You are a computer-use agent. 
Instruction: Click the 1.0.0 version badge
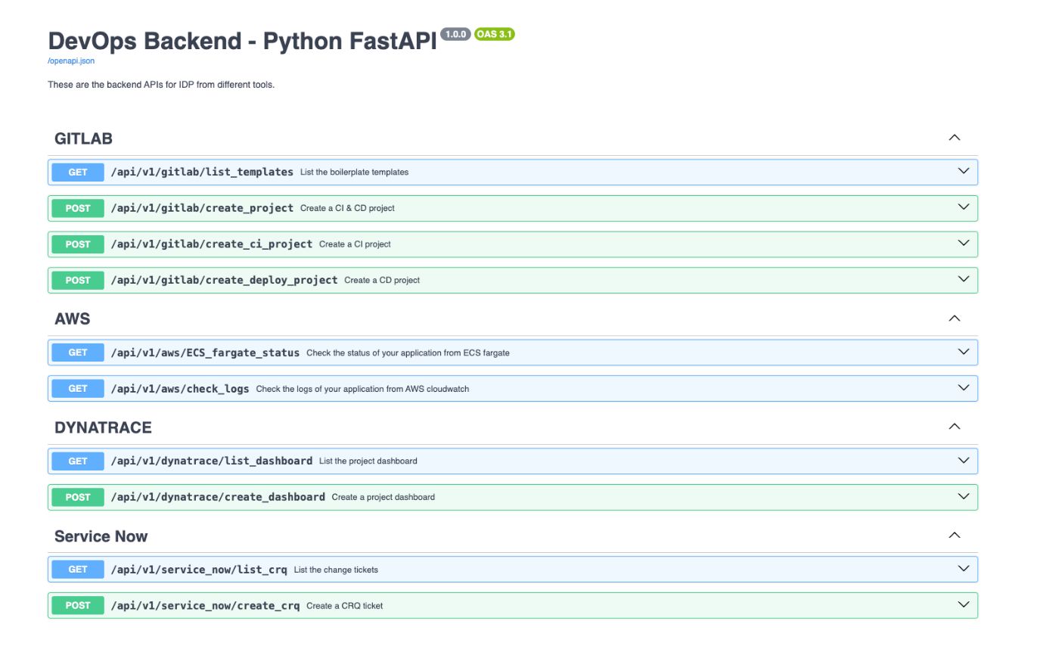455,34
